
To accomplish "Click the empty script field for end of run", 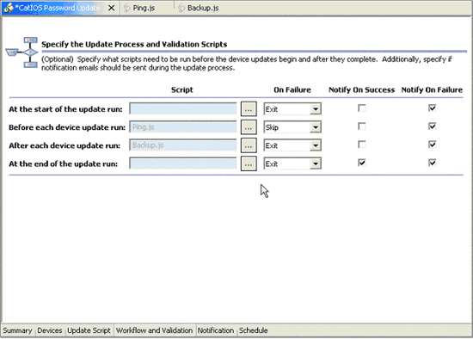I will (183, 163).
